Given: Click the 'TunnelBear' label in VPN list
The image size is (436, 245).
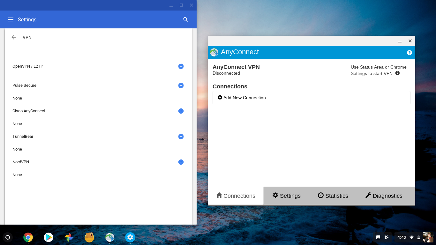Looking at the screenshot, I should 23,137.
